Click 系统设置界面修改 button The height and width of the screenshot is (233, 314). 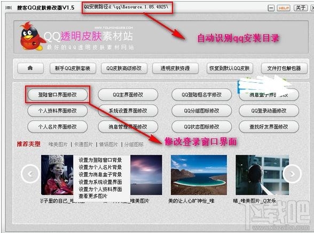(128, 111)
